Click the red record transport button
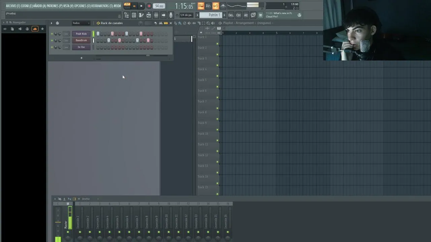Screen dimensions: 431x242 point(149,6)
